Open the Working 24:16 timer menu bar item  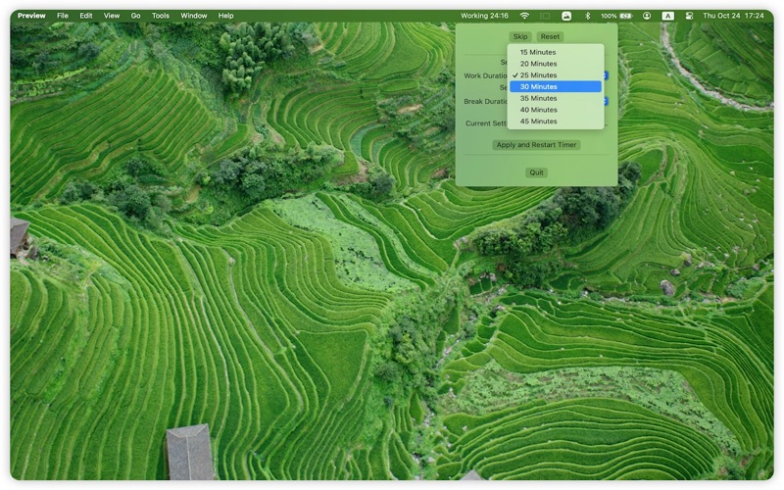[x=484, y=16]
